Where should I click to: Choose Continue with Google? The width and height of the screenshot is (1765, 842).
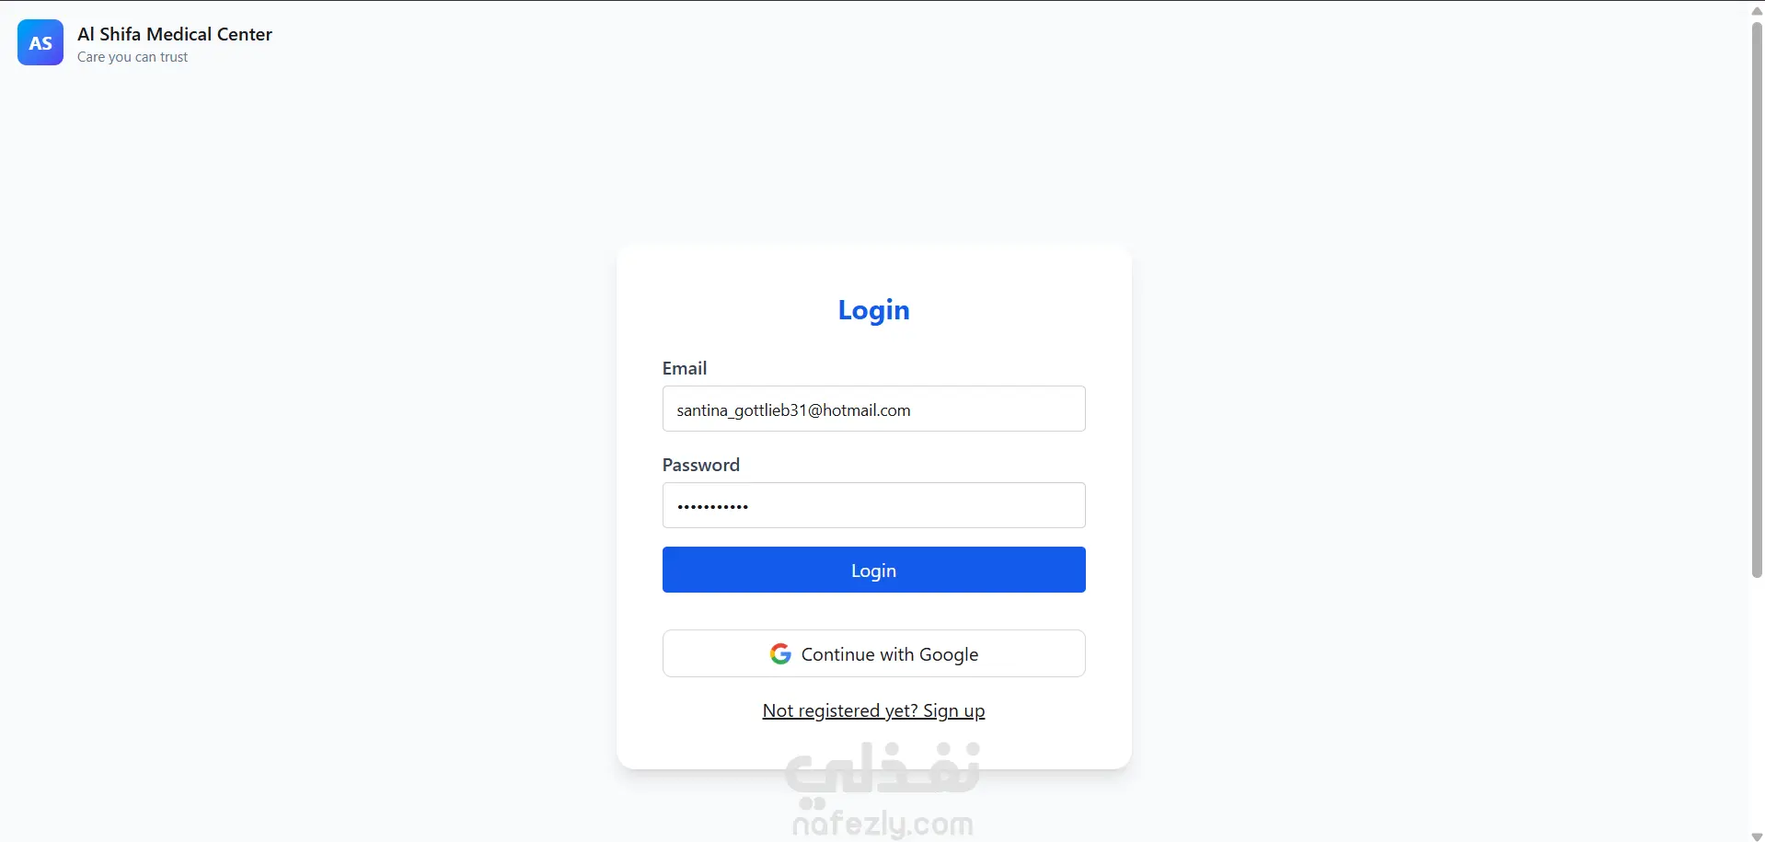click(x=873, y=653)
